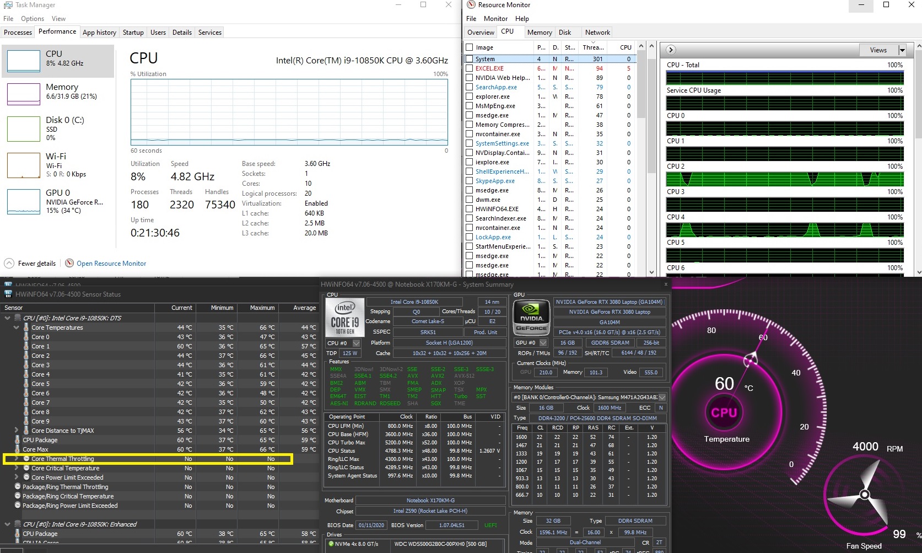This screenshot has height=553, width=922.
Task: Check the SkypeApp.exe process checkbox
Action: 470,181
